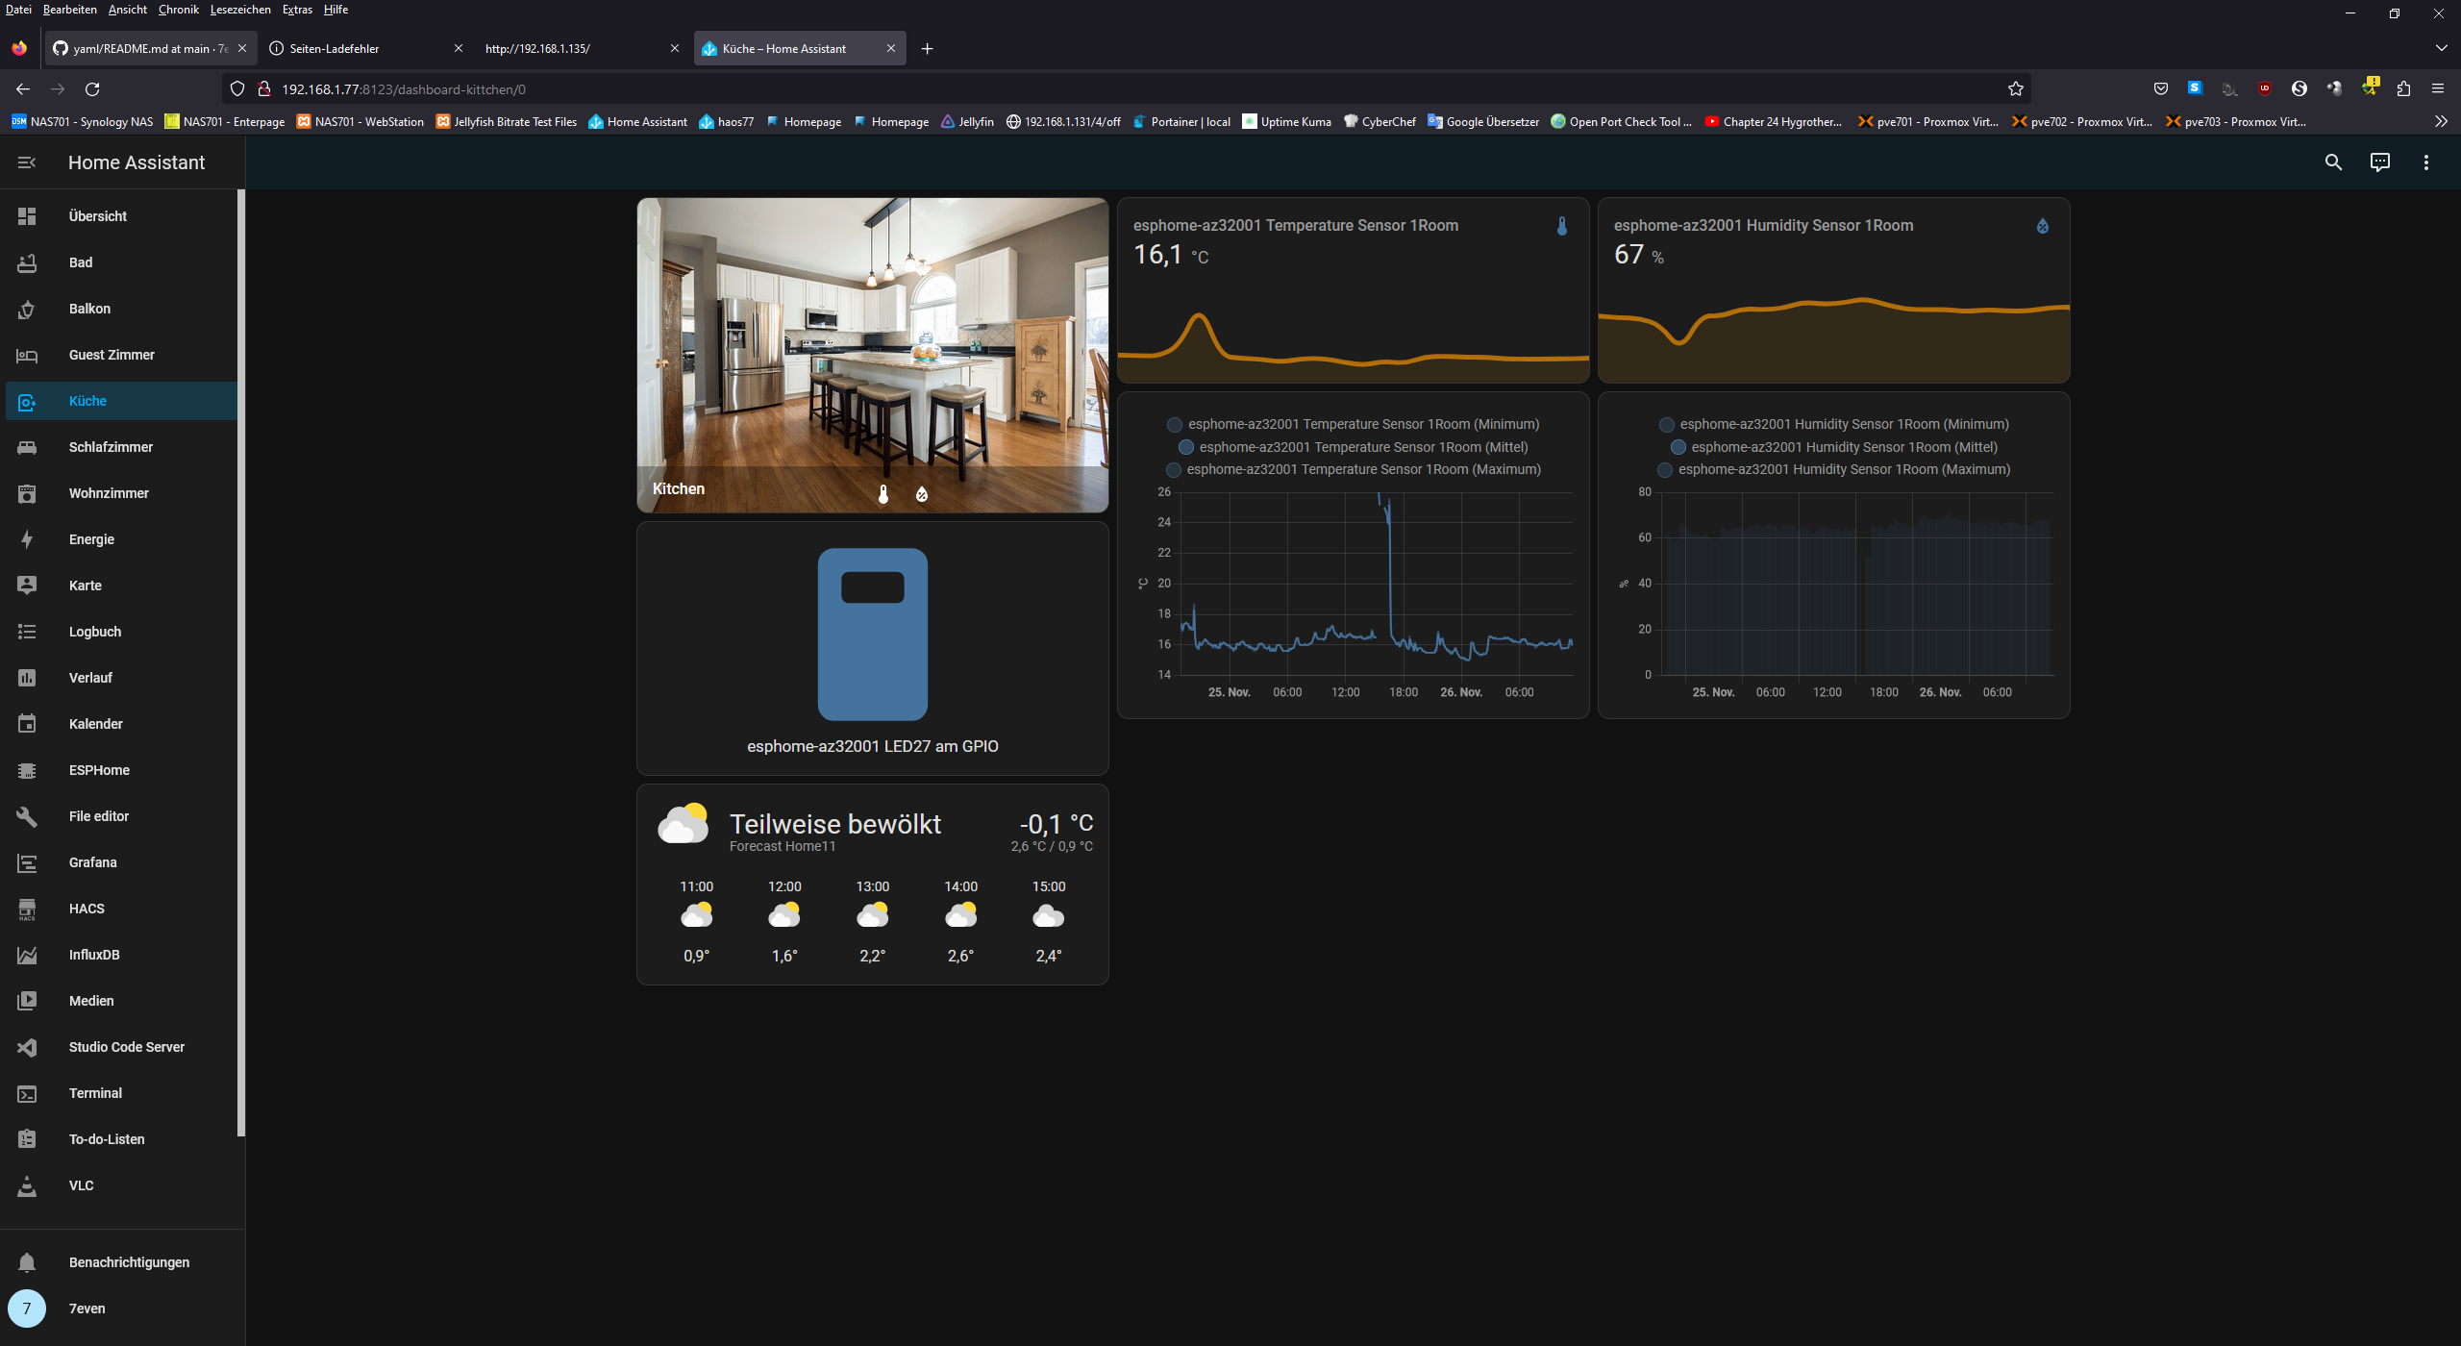
Task: Open Grafana in the sidebar
Action: 92,862
